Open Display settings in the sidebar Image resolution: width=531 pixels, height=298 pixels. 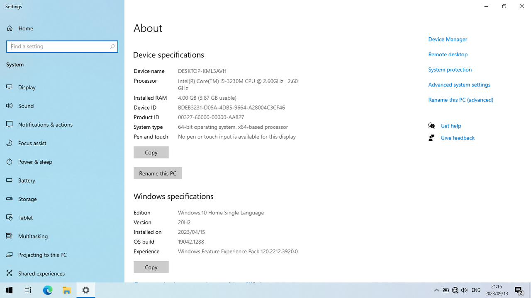(x=27, y=87)
